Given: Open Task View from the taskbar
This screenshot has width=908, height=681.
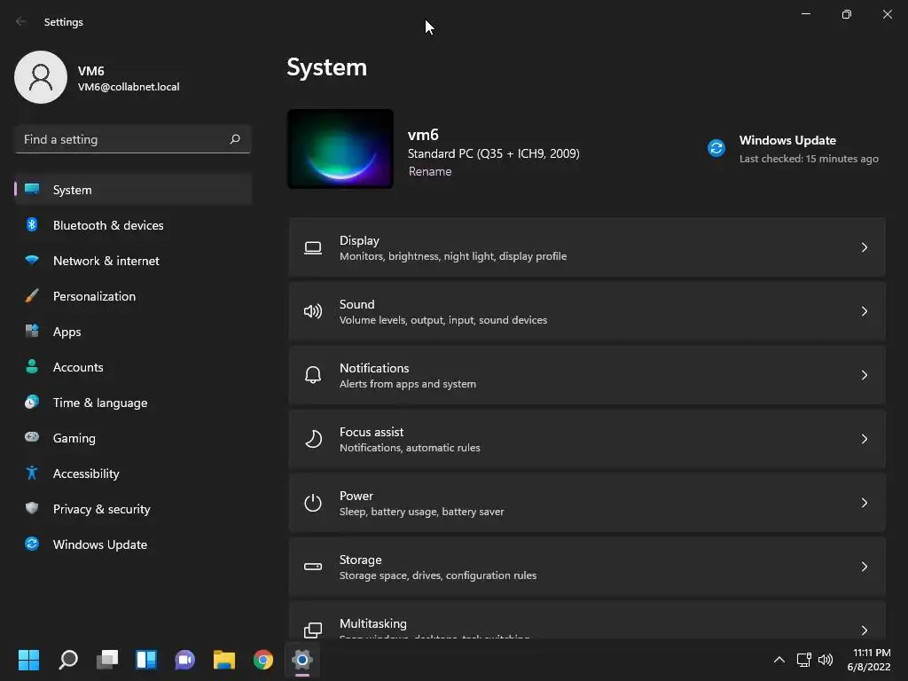Looking at the screenshot, I should (107, 660).
